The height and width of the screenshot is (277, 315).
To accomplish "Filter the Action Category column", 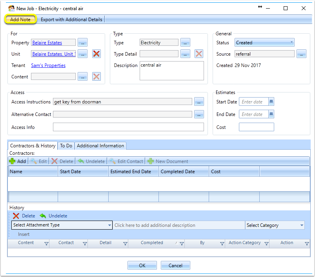I will (x=267, y=244).
